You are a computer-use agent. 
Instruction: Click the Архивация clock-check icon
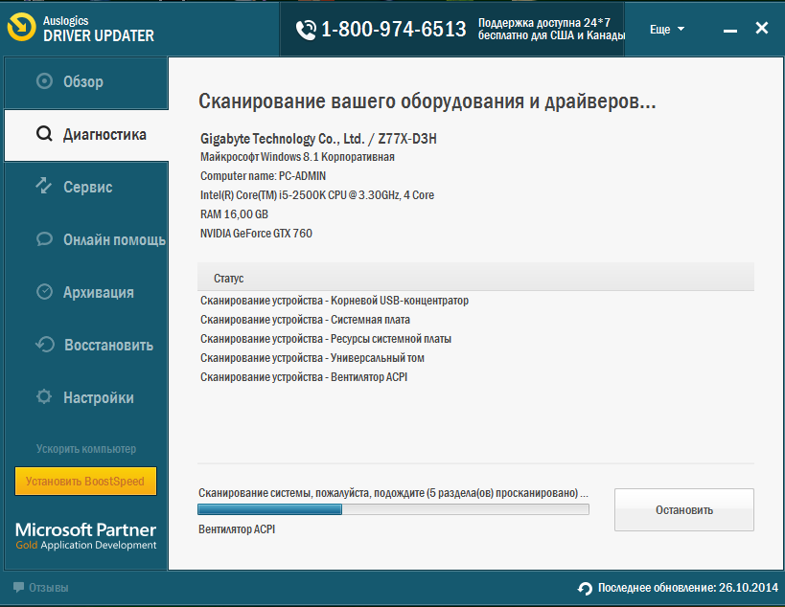44,292
